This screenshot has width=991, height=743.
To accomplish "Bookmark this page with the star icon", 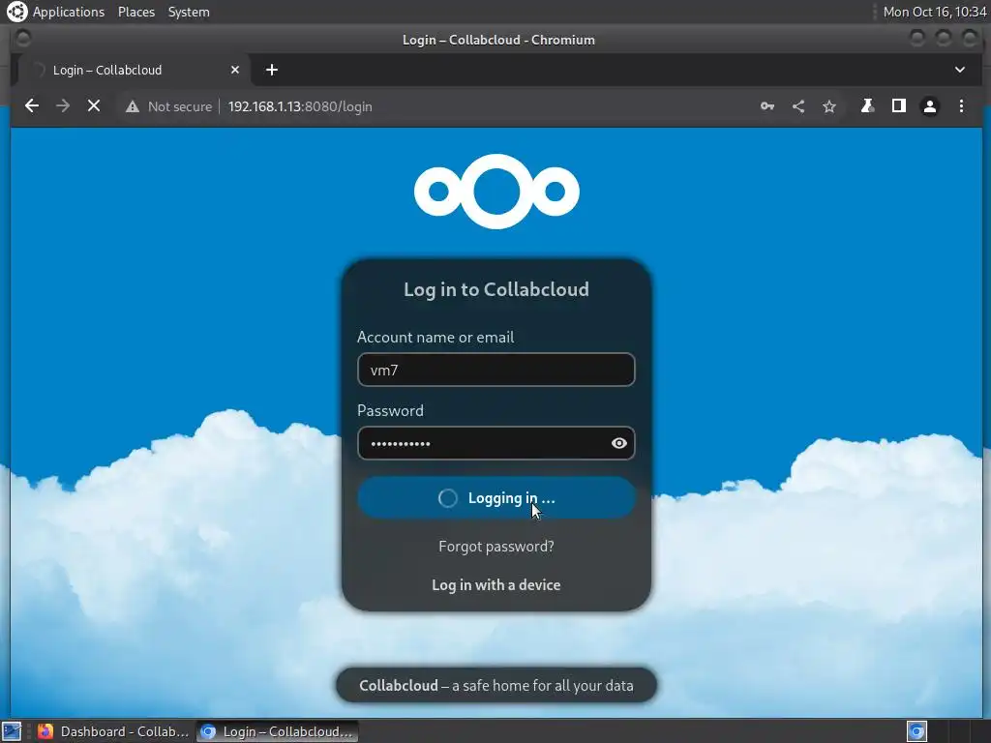I will 829,106.
